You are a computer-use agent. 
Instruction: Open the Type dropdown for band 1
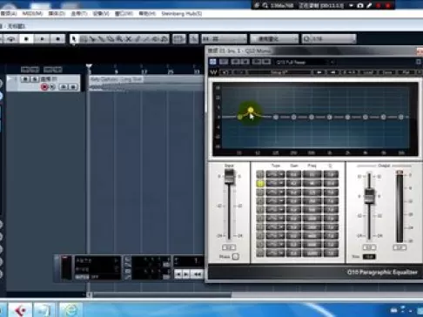point(275,174)
